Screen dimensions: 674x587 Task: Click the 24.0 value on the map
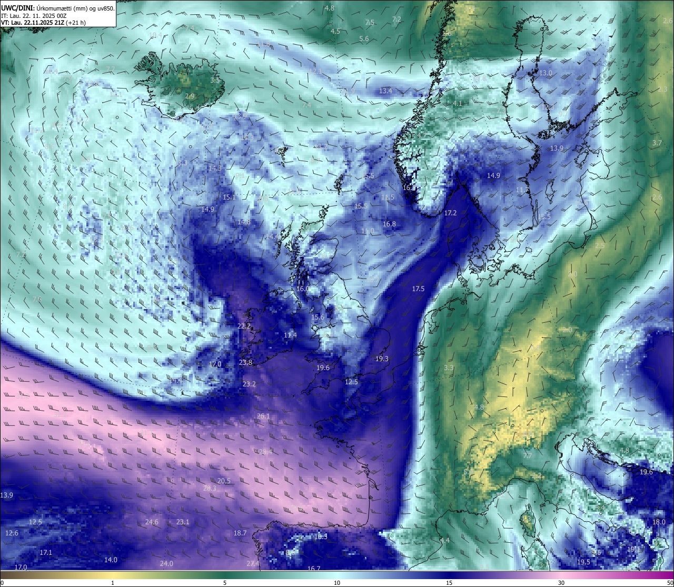(166, 564)
